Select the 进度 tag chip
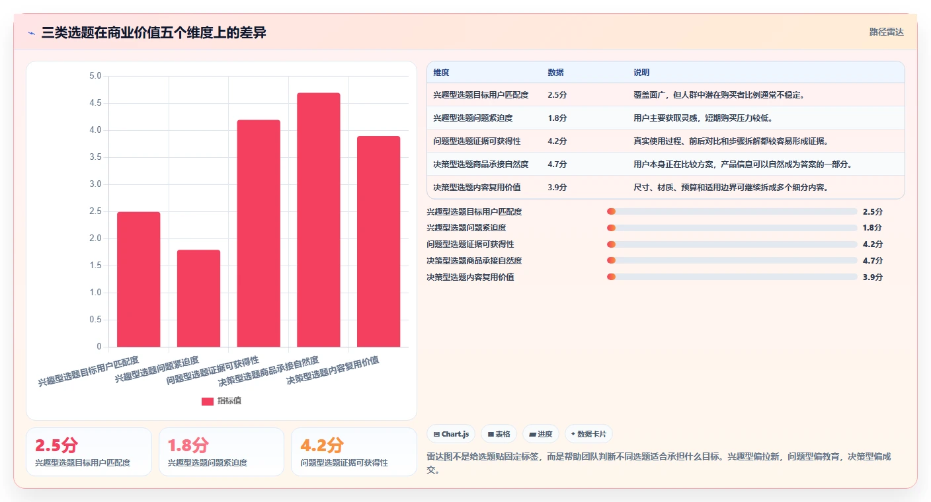Viewport: 931px width, 502px height. 541,434
